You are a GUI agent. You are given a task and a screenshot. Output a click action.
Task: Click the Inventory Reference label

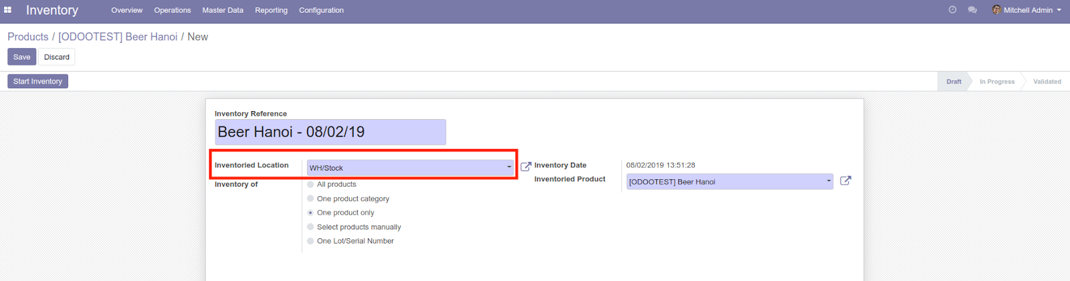(x=251, y=114)
